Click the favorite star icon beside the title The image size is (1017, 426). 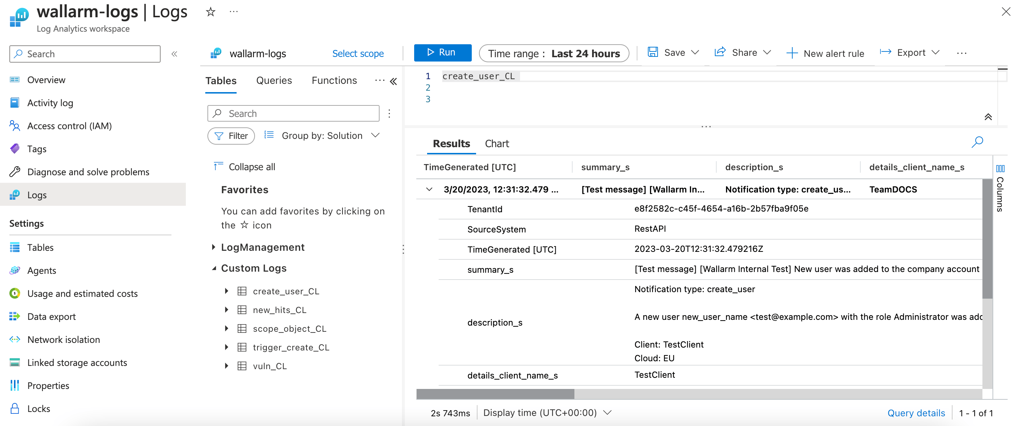210,12
